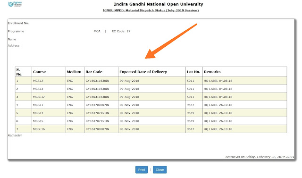
Task: Click lot number 9549 in the MCS15 row
Action: click(x=190, y=121)
